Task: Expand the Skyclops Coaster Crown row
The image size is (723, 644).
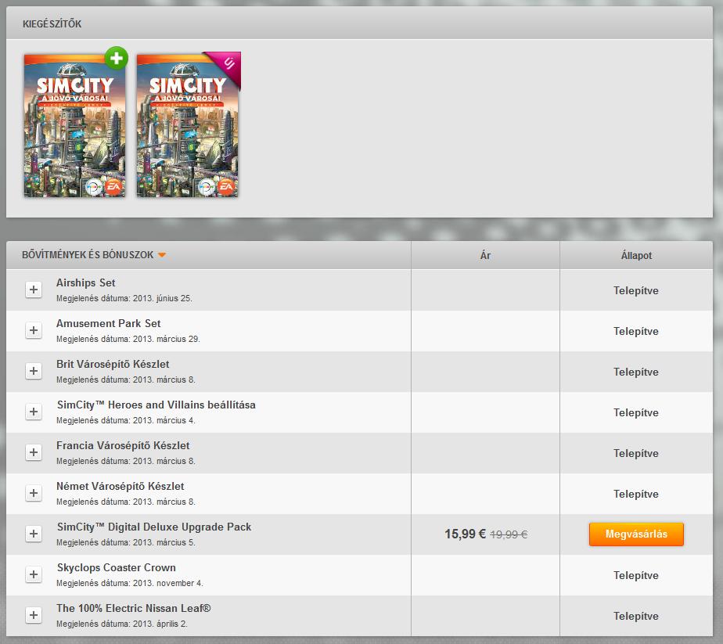Action: 33,574
